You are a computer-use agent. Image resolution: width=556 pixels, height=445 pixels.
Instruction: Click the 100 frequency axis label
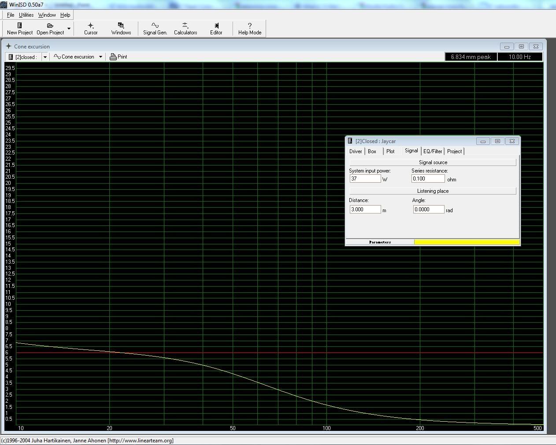[326, 428]
